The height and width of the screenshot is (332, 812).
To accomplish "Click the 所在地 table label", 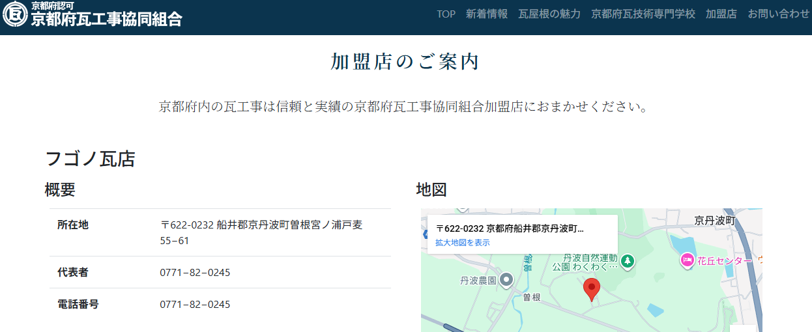I will (x=73, y=225).
